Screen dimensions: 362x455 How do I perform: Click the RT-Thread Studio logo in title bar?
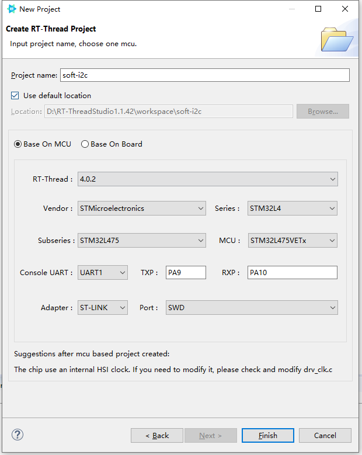[11, 9]
